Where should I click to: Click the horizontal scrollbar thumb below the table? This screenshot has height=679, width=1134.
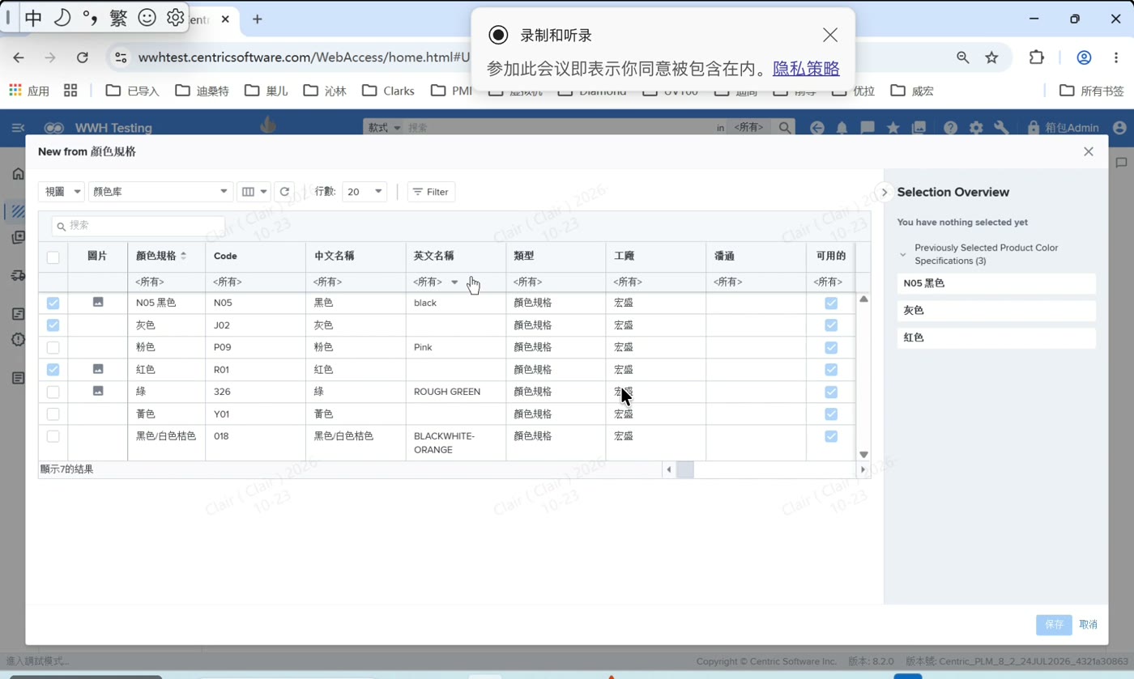[685, 469]
